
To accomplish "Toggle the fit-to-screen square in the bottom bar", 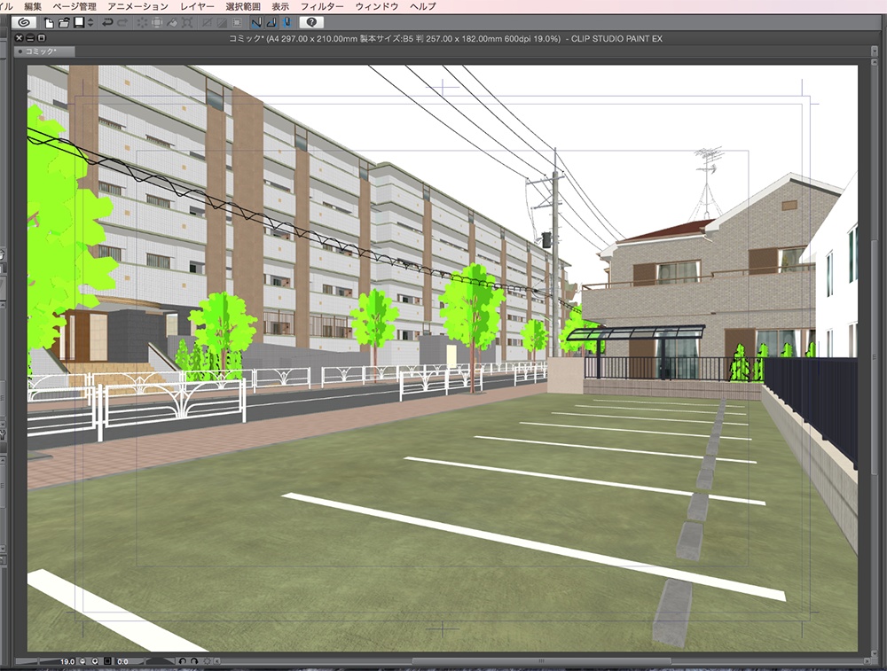I will 106,660.
